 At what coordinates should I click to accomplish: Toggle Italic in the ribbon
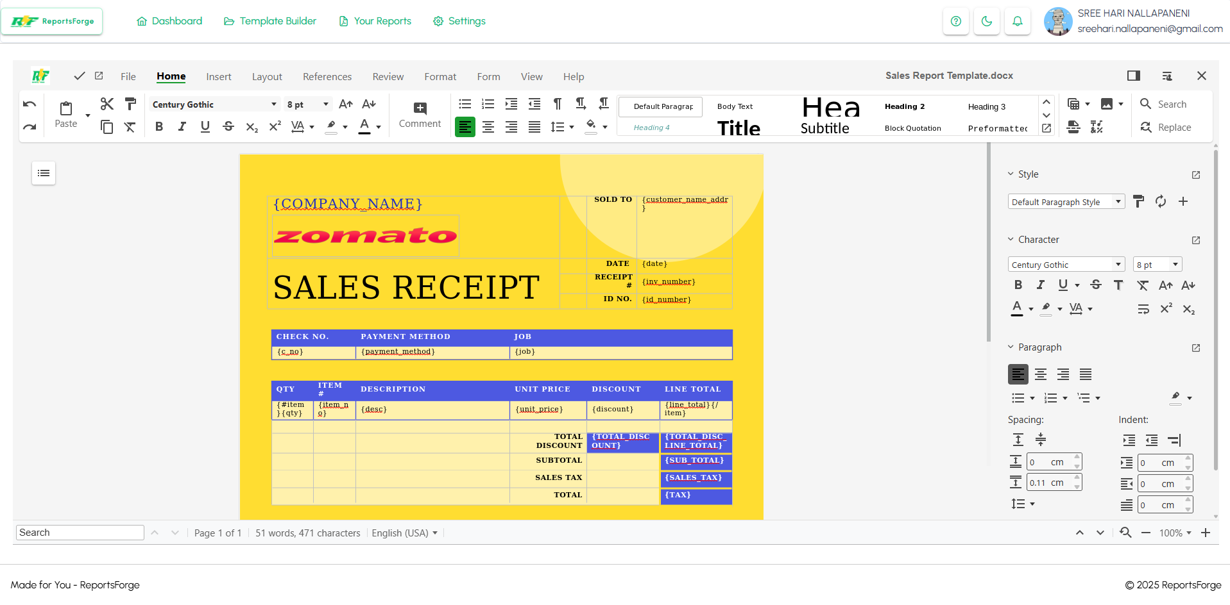point(182,127)
